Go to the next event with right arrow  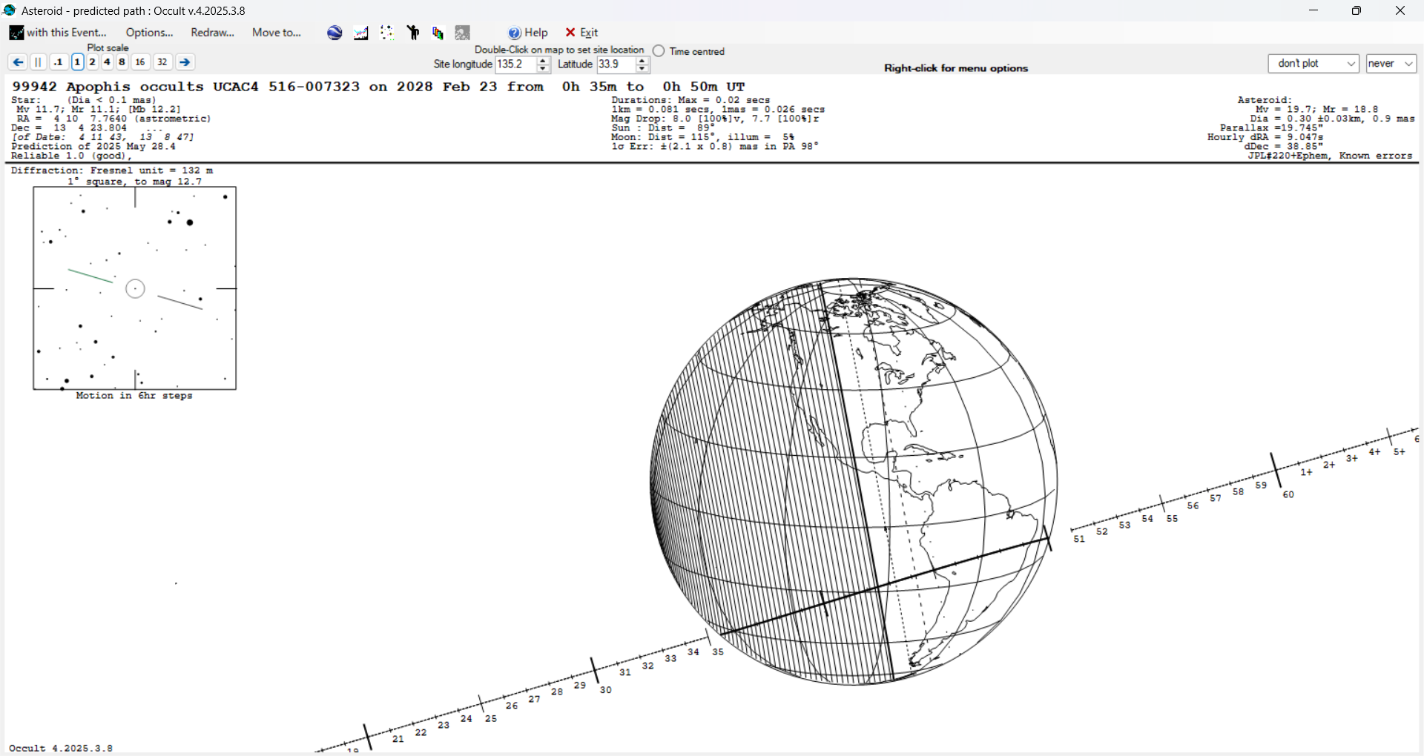point(185,62)
